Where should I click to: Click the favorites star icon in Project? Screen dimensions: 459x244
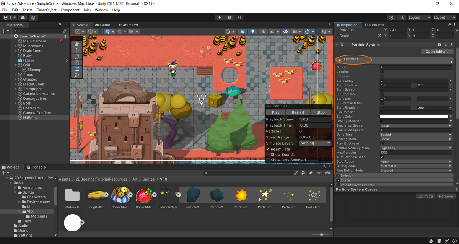[319, 173]
